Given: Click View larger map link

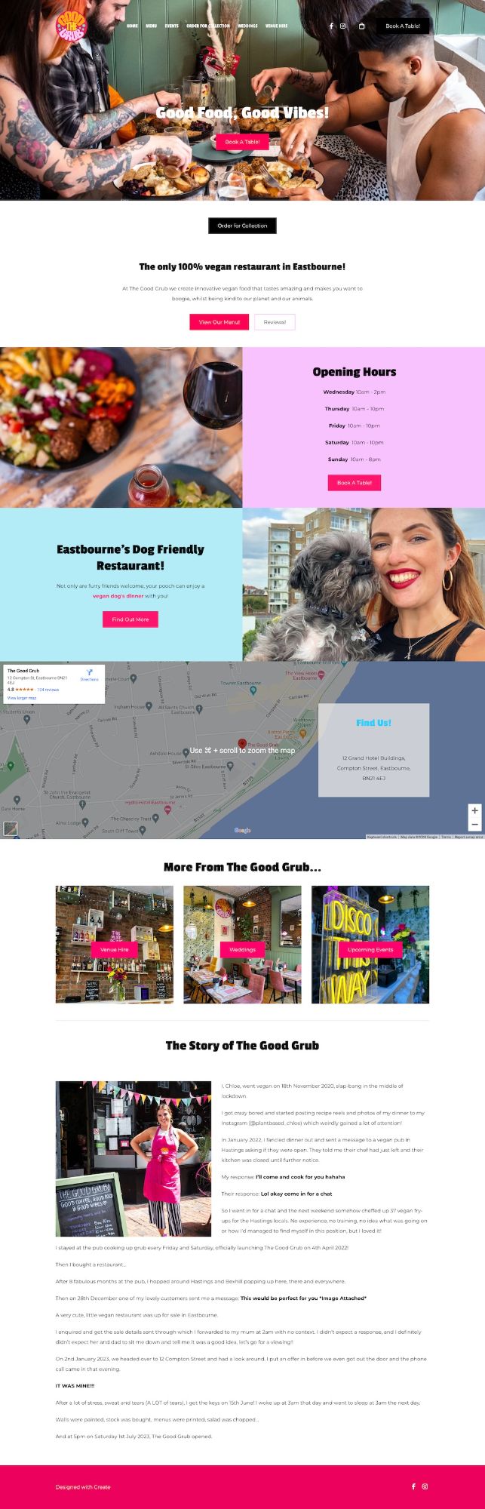Looking at the screenshot, I should (x=22, y=698).
